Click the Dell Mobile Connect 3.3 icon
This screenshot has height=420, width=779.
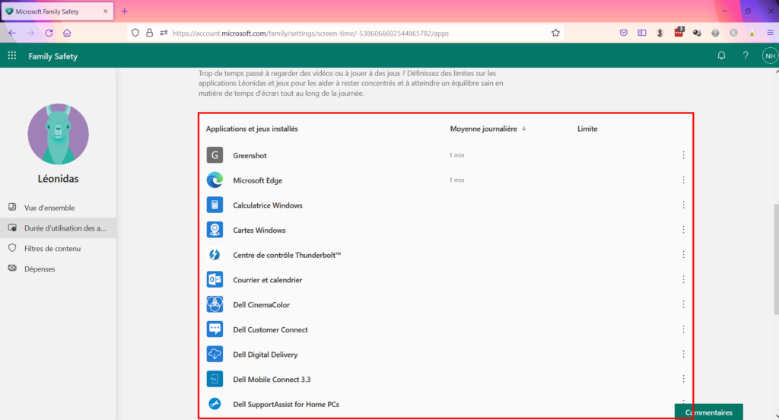pyautogui.click(x=215, y=379)
